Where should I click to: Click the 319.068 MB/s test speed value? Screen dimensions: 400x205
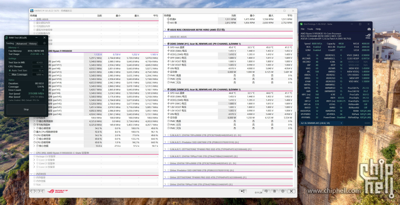(36, 93)
